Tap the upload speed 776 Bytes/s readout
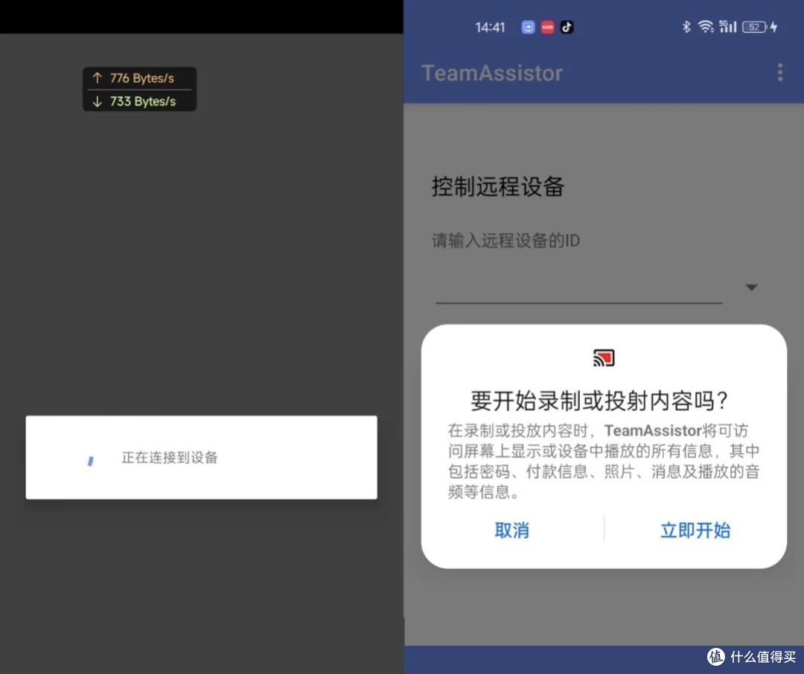The image size is (804, 674). [x=142, y=78]
